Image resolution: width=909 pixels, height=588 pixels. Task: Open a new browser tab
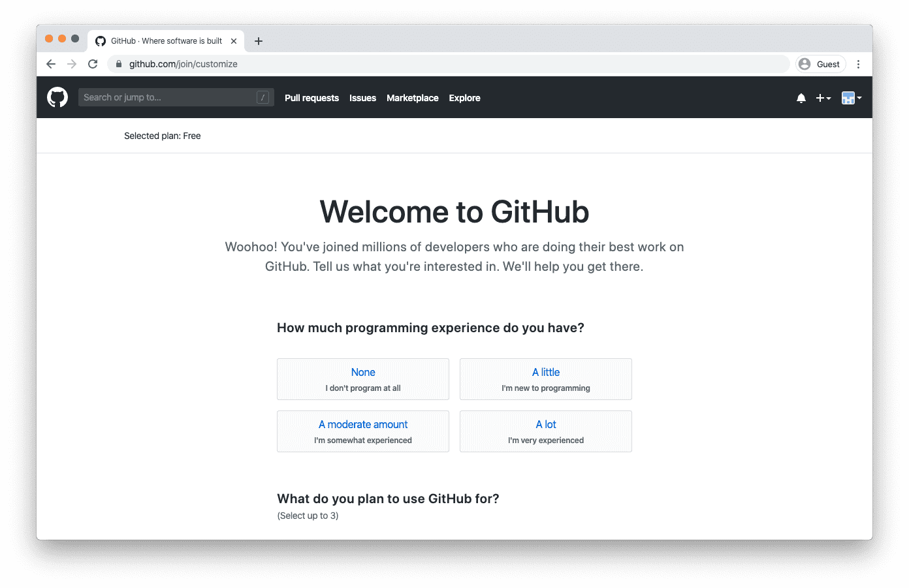[259, 41]
